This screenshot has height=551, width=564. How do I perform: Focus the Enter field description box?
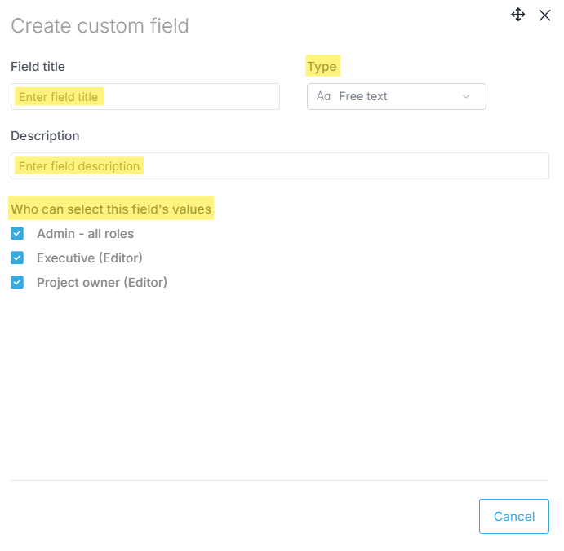click(x=279, y=166)
